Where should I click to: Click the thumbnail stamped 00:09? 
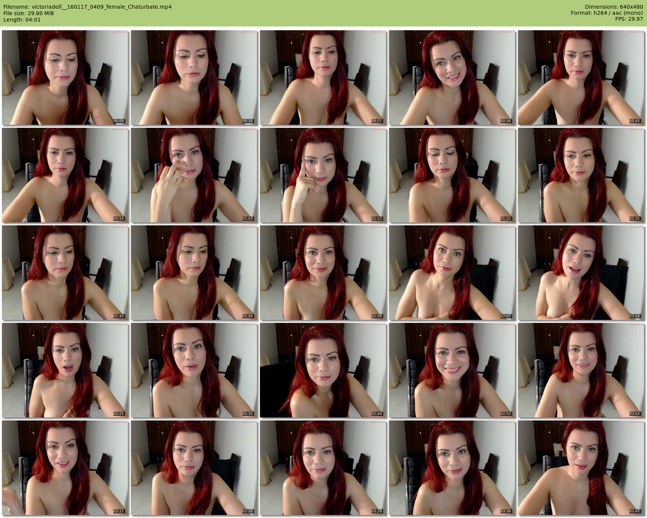pos(65,78)
